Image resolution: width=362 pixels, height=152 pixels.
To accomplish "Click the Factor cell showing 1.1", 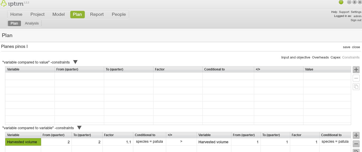I will [118, 142].
